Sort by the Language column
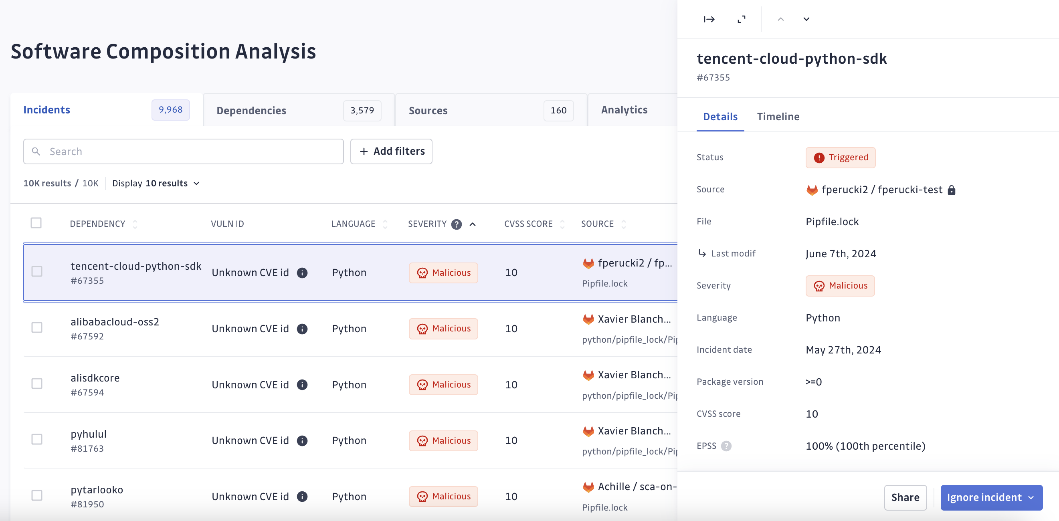This screenshot has height=521, width=1059. [x=385, y=224]
